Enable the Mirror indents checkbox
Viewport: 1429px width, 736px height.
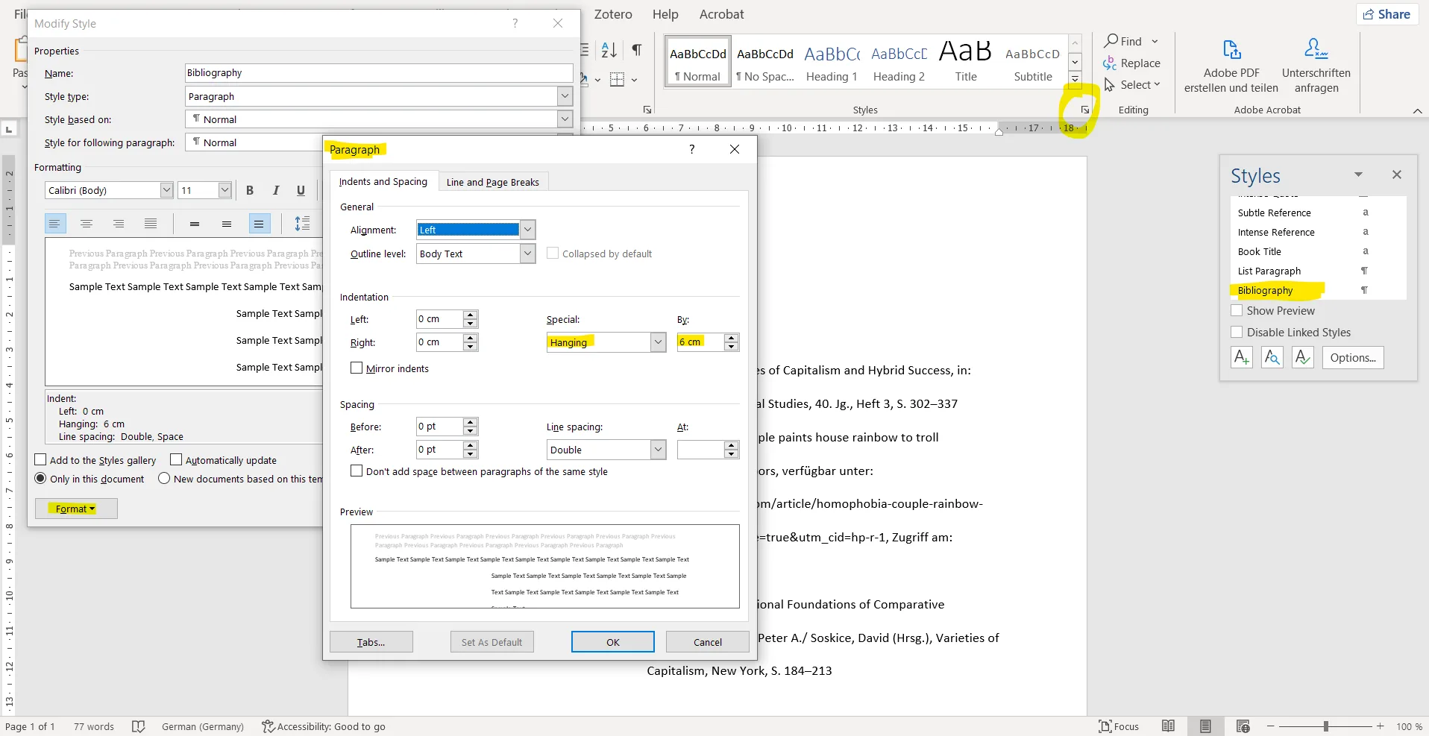(x=357, y=368)
